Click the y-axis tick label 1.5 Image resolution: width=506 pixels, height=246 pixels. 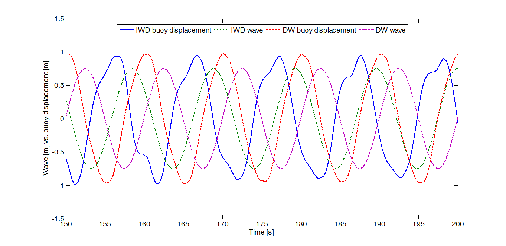coord(59,19)
